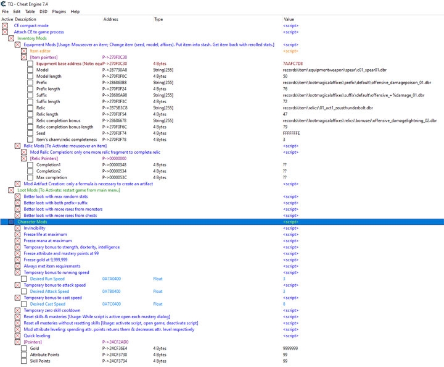Sort by the Address column header
444x367 pixels.
(111, 19)
